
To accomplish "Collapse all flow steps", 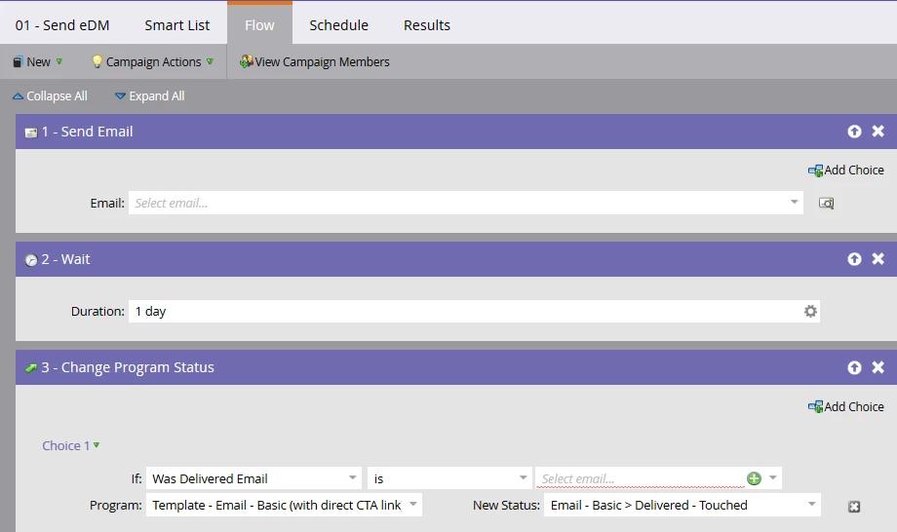I will (x=50, y=96).
